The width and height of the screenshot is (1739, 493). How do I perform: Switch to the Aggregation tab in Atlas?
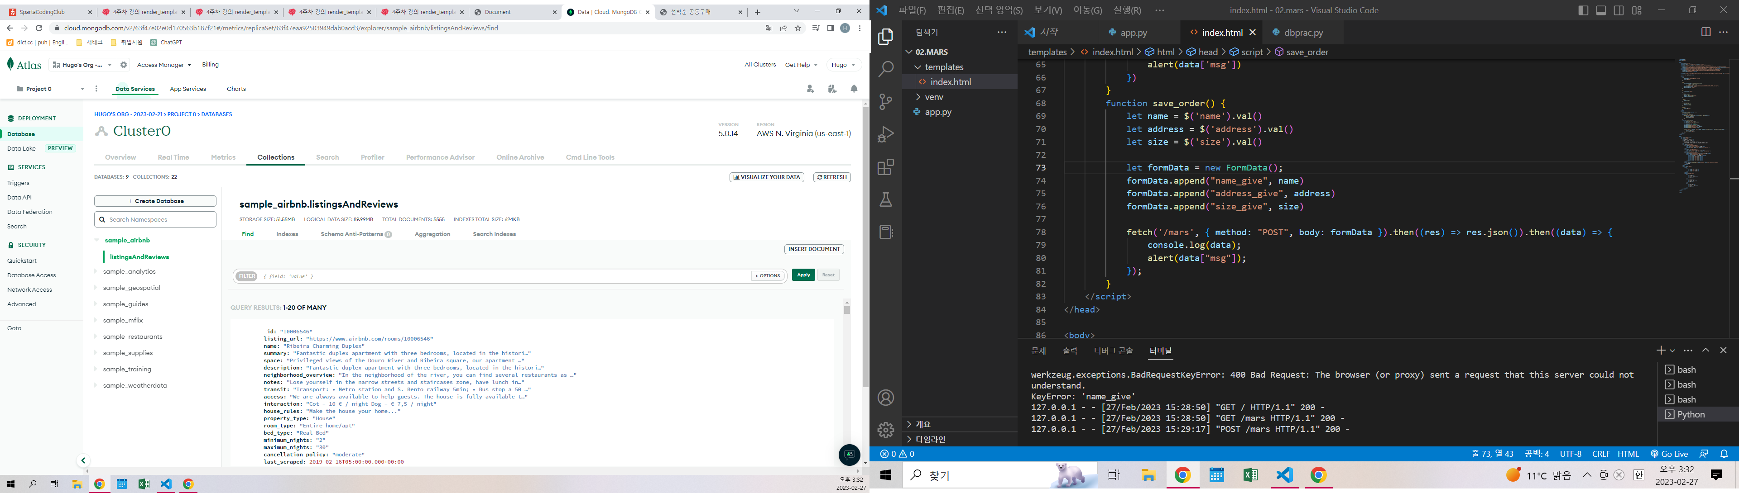432,234
